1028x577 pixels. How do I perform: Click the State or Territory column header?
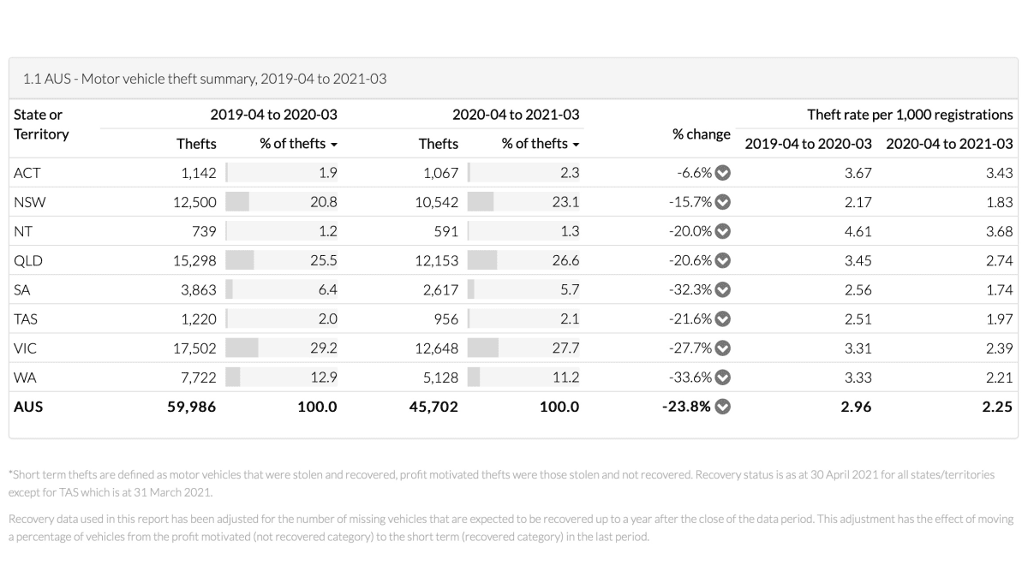[x=41, y=124]
